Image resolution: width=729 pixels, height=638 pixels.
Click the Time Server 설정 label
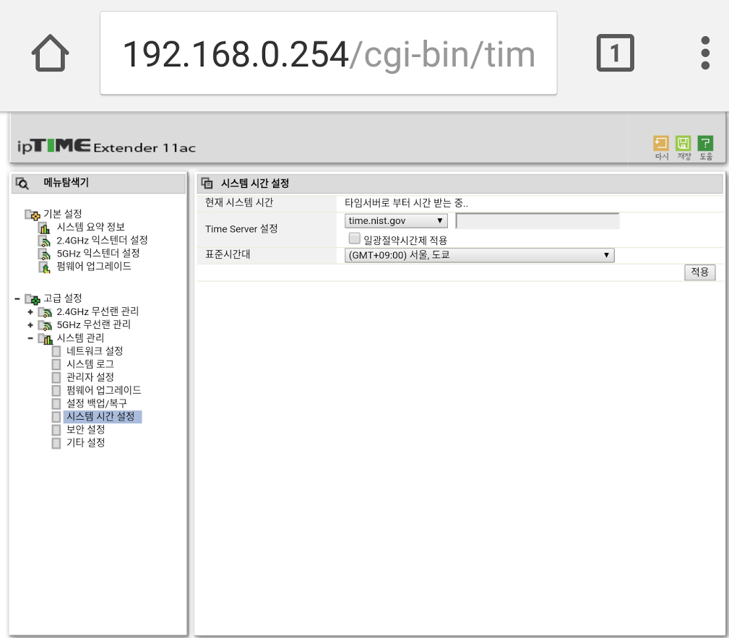241,229
